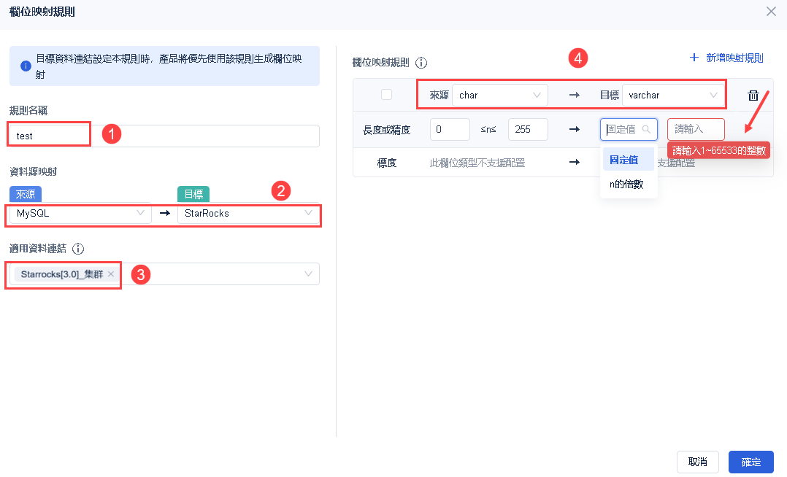
Task: Click the info icon beside 欄位映射規則
Action: pos(421,63)
